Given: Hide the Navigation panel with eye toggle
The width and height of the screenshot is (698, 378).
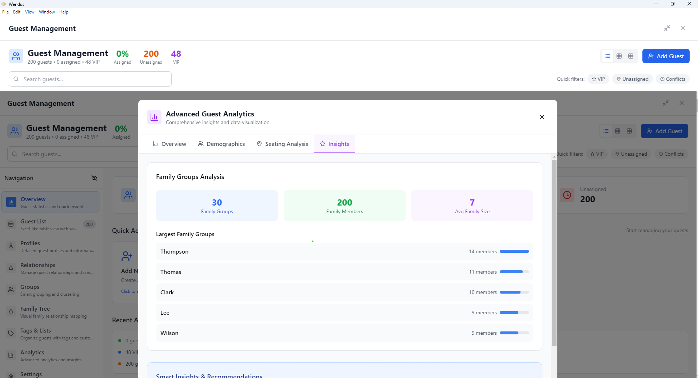Looking at the screenshot, I should click(x=94, y=178).
